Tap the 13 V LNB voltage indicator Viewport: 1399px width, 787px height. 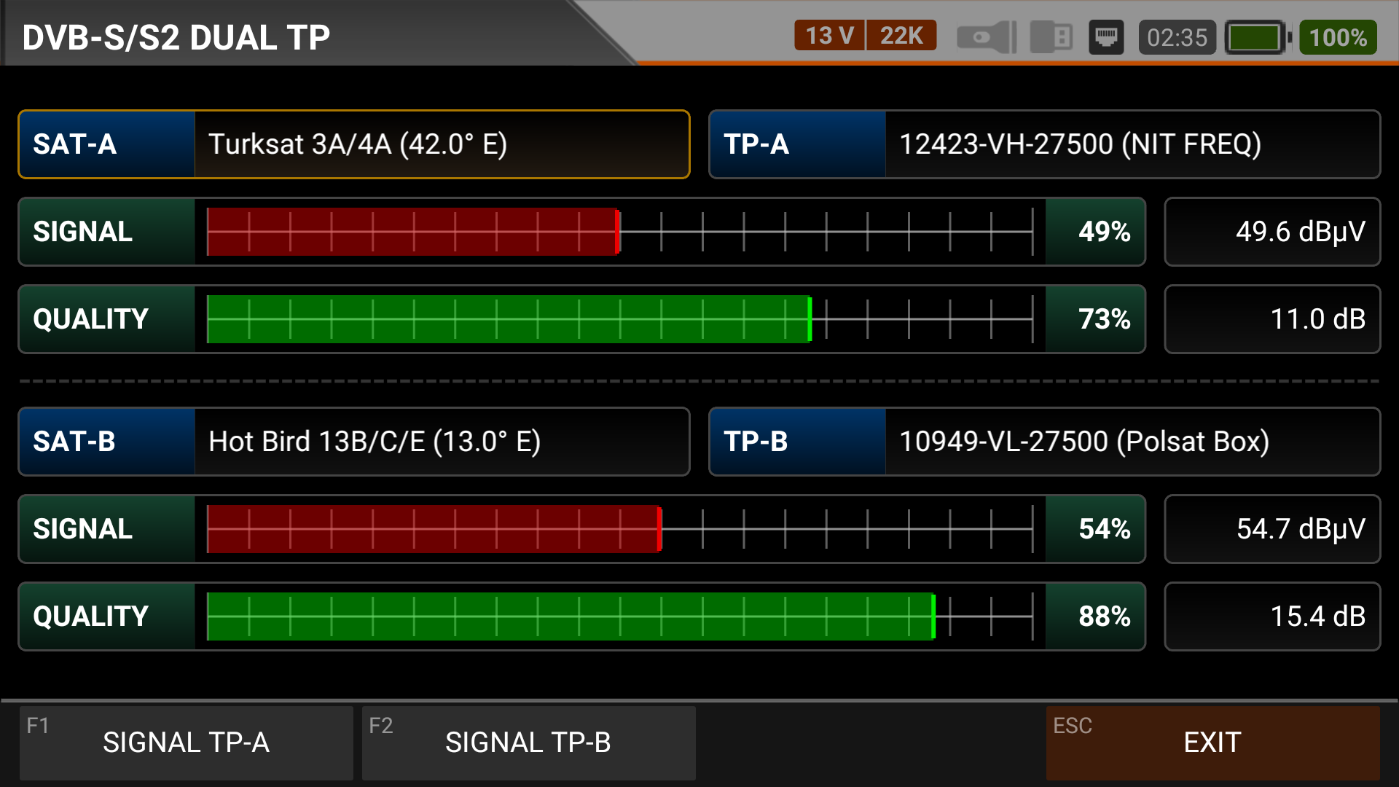click(x=829, y=36)
